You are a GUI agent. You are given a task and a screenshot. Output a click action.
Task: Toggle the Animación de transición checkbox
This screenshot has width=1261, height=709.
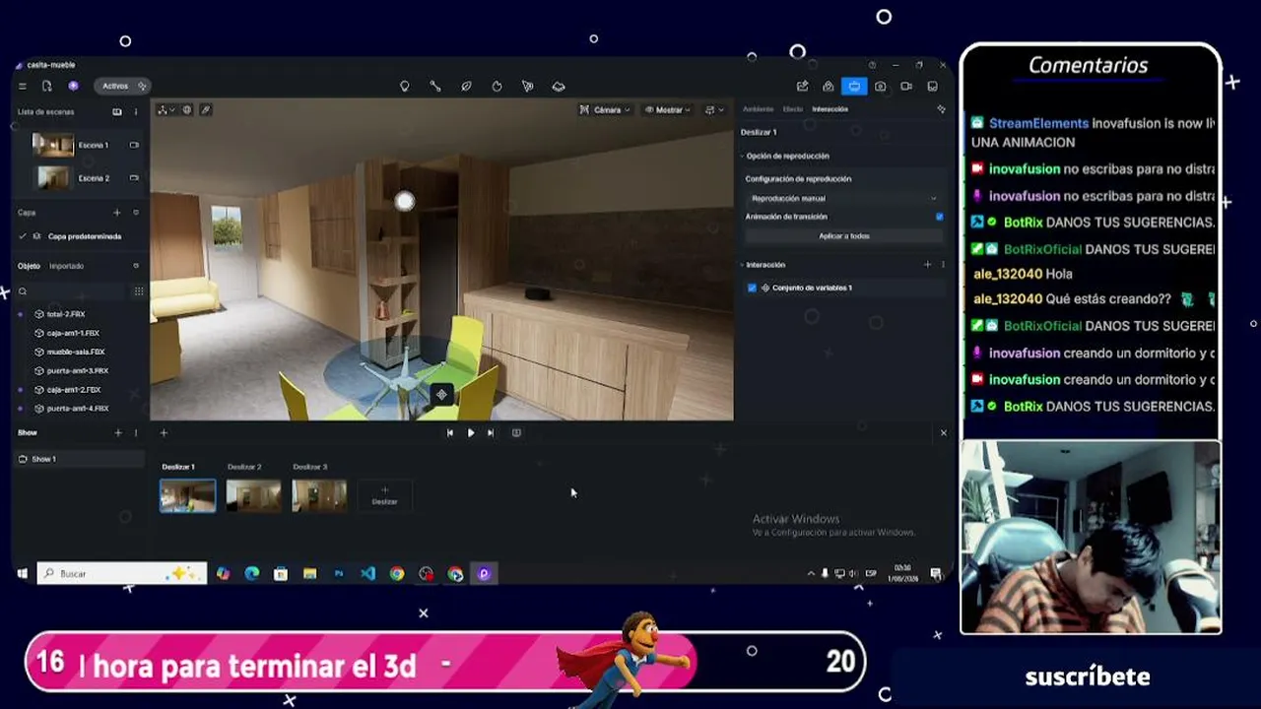(939, 217)
